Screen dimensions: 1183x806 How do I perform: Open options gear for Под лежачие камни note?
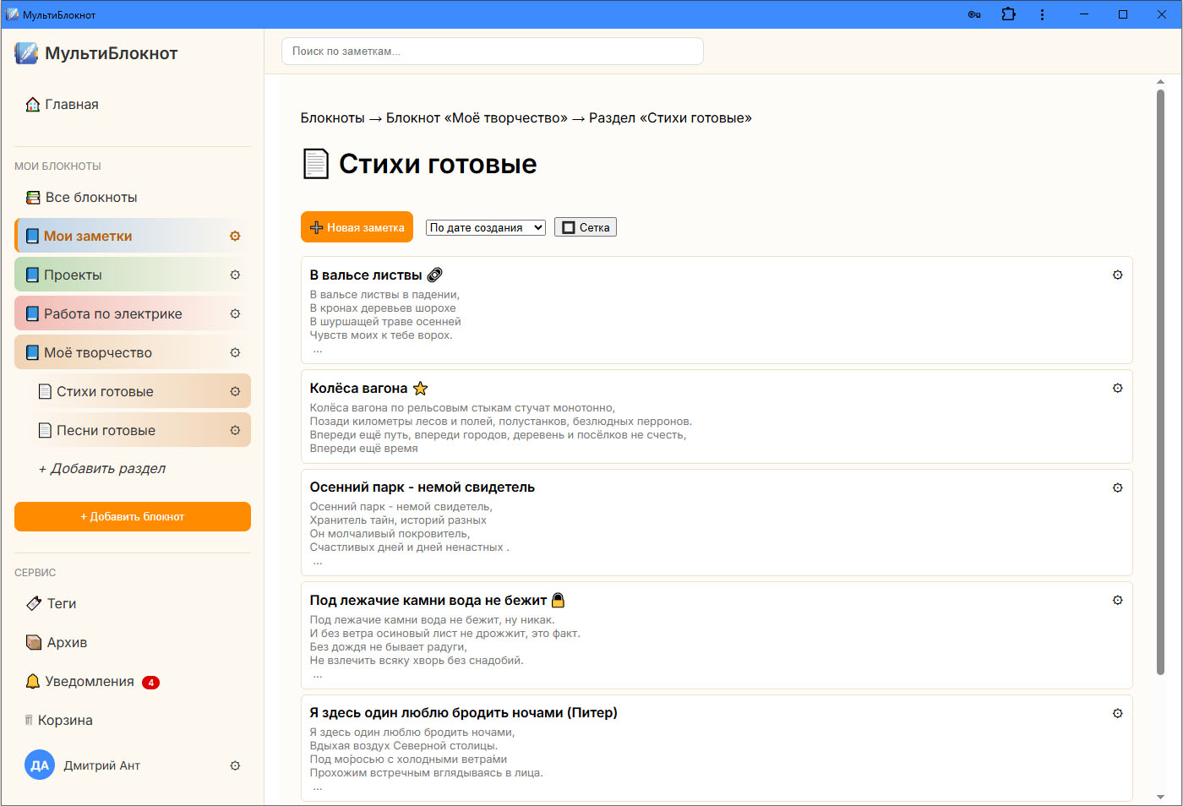coord(1117,600)
